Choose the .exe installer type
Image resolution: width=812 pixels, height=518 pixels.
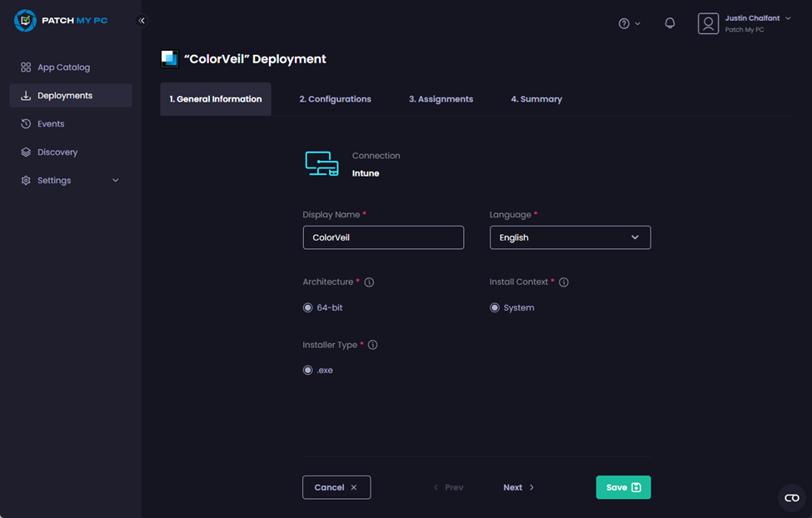point(307,370)
